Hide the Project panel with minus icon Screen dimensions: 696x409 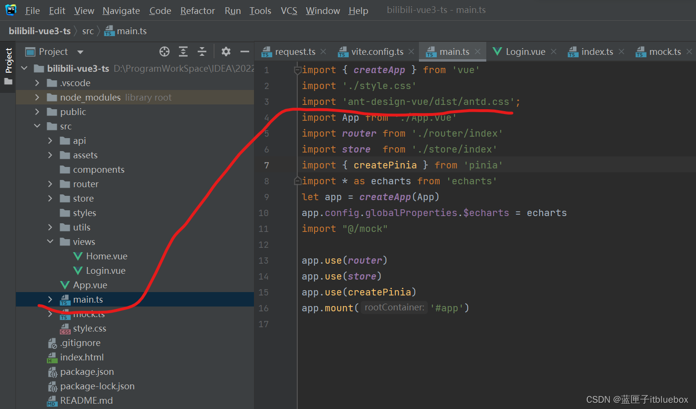click(x=245, y=51)
